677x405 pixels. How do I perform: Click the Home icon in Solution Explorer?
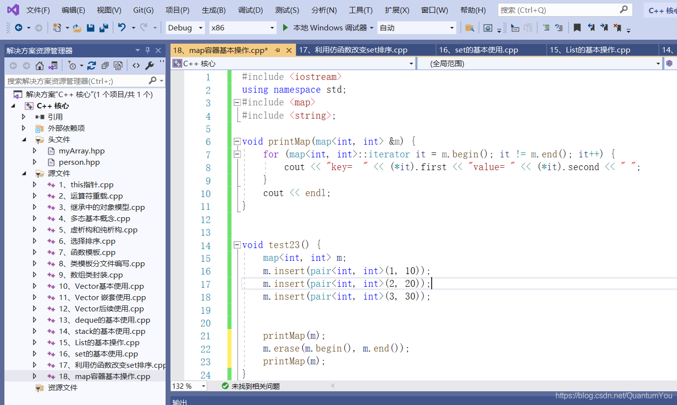[40, 66]
